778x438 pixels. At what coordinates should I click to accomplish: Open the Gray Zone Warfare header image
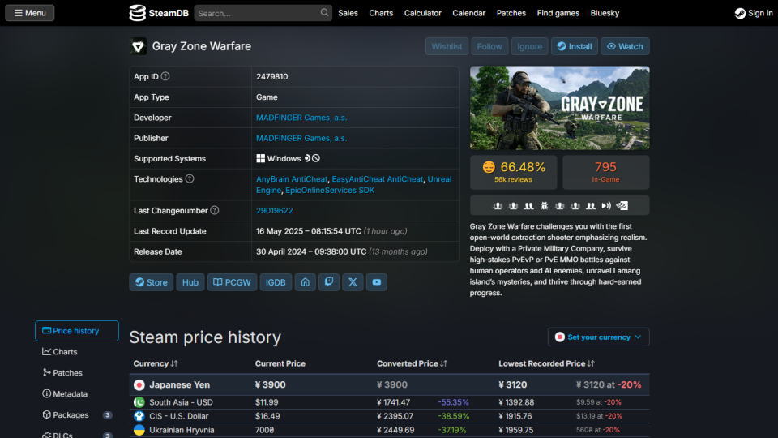pos(560,108)
